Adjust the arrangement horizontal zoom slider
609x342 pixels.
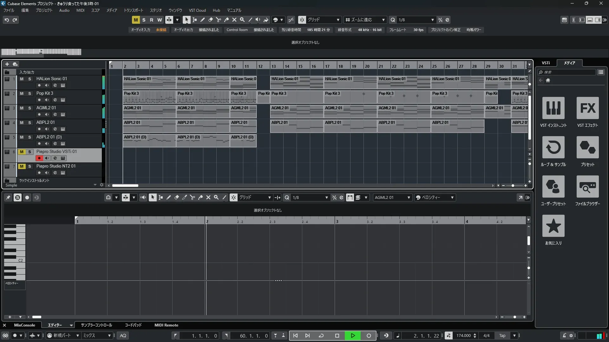513,186
